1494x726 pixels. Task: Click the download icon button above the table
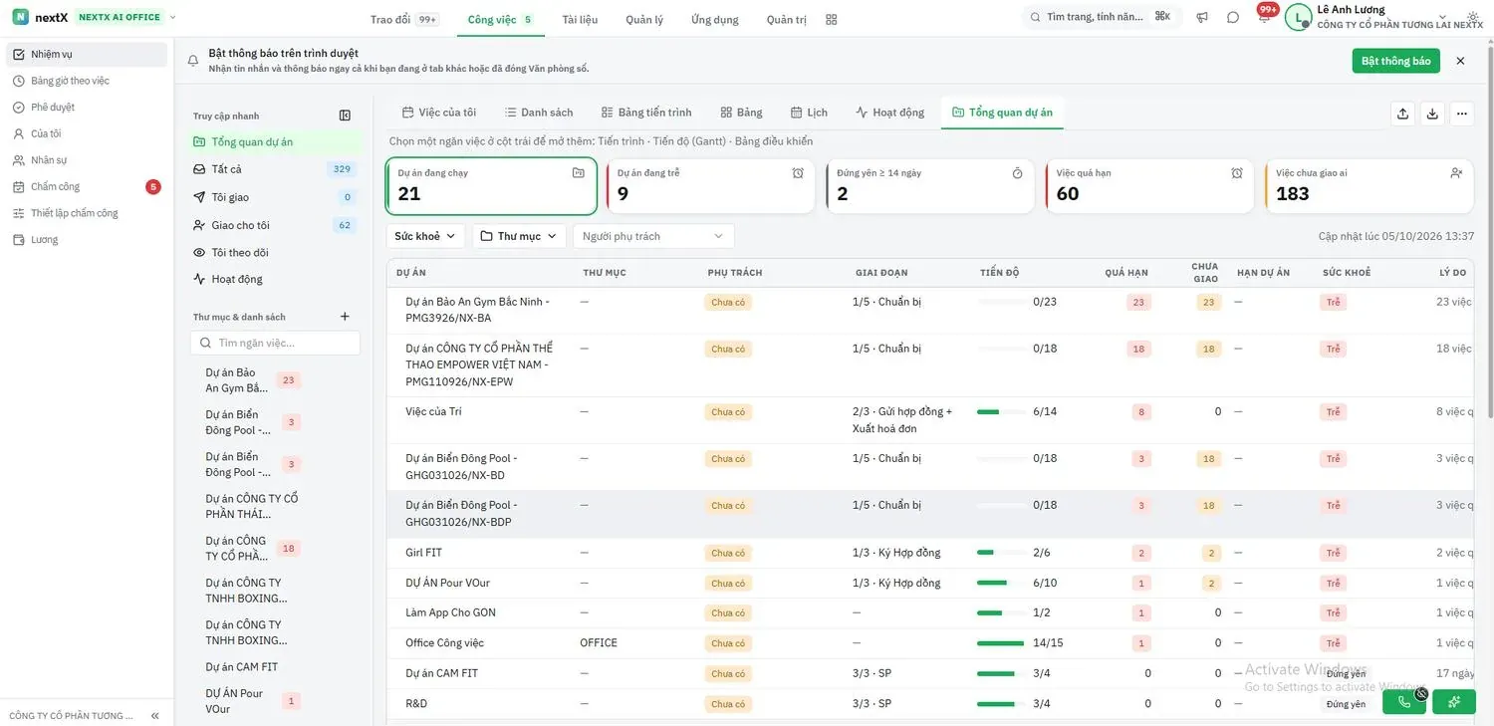tap(1432, 114)
